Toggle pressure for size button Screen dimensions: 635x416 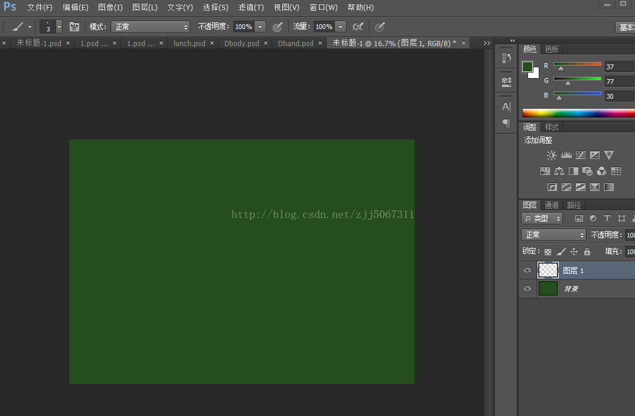pyautogui.click(x=379, y=27)
